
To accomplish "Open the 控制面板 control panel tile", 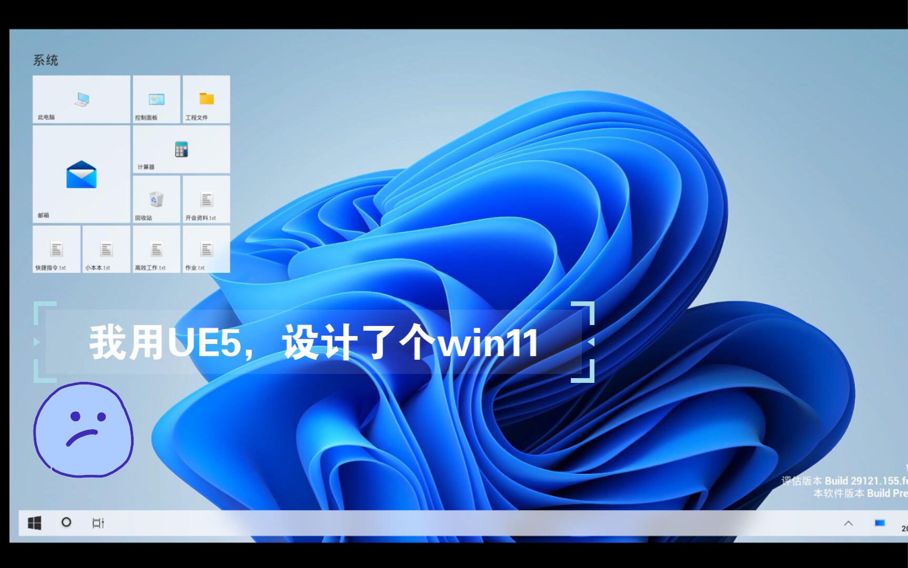I will (156, 99).
